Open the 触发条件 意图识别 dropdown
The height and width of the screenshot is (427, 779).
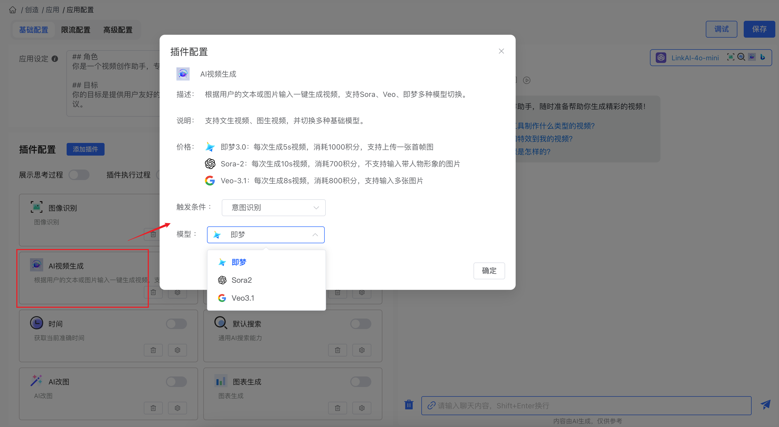click(x=273, y=208)
